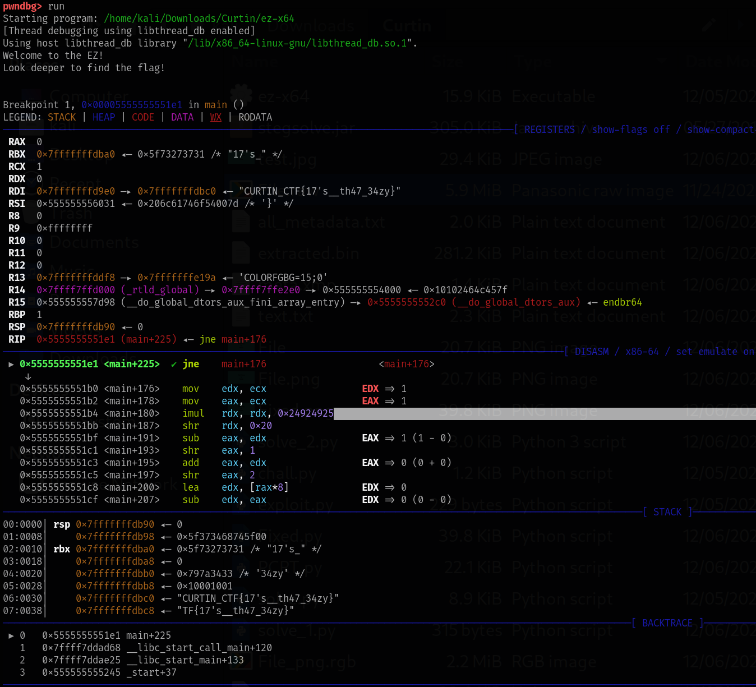This screenshot has width=756, height=687.
Task: Click 'show-flags off' in registers header
Action: [x=631, y=130]
